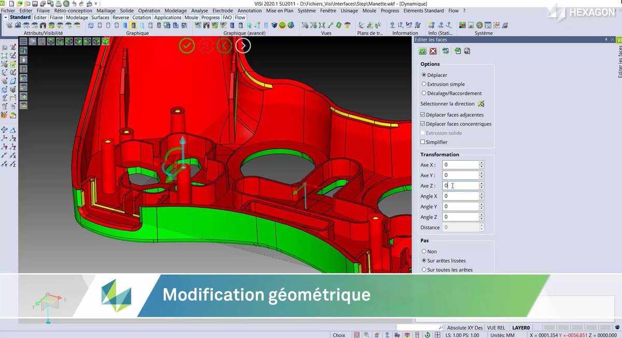This screenshot has width=622, height=338.
Task: Open the Modelage menu
Action: click(176, 10)
